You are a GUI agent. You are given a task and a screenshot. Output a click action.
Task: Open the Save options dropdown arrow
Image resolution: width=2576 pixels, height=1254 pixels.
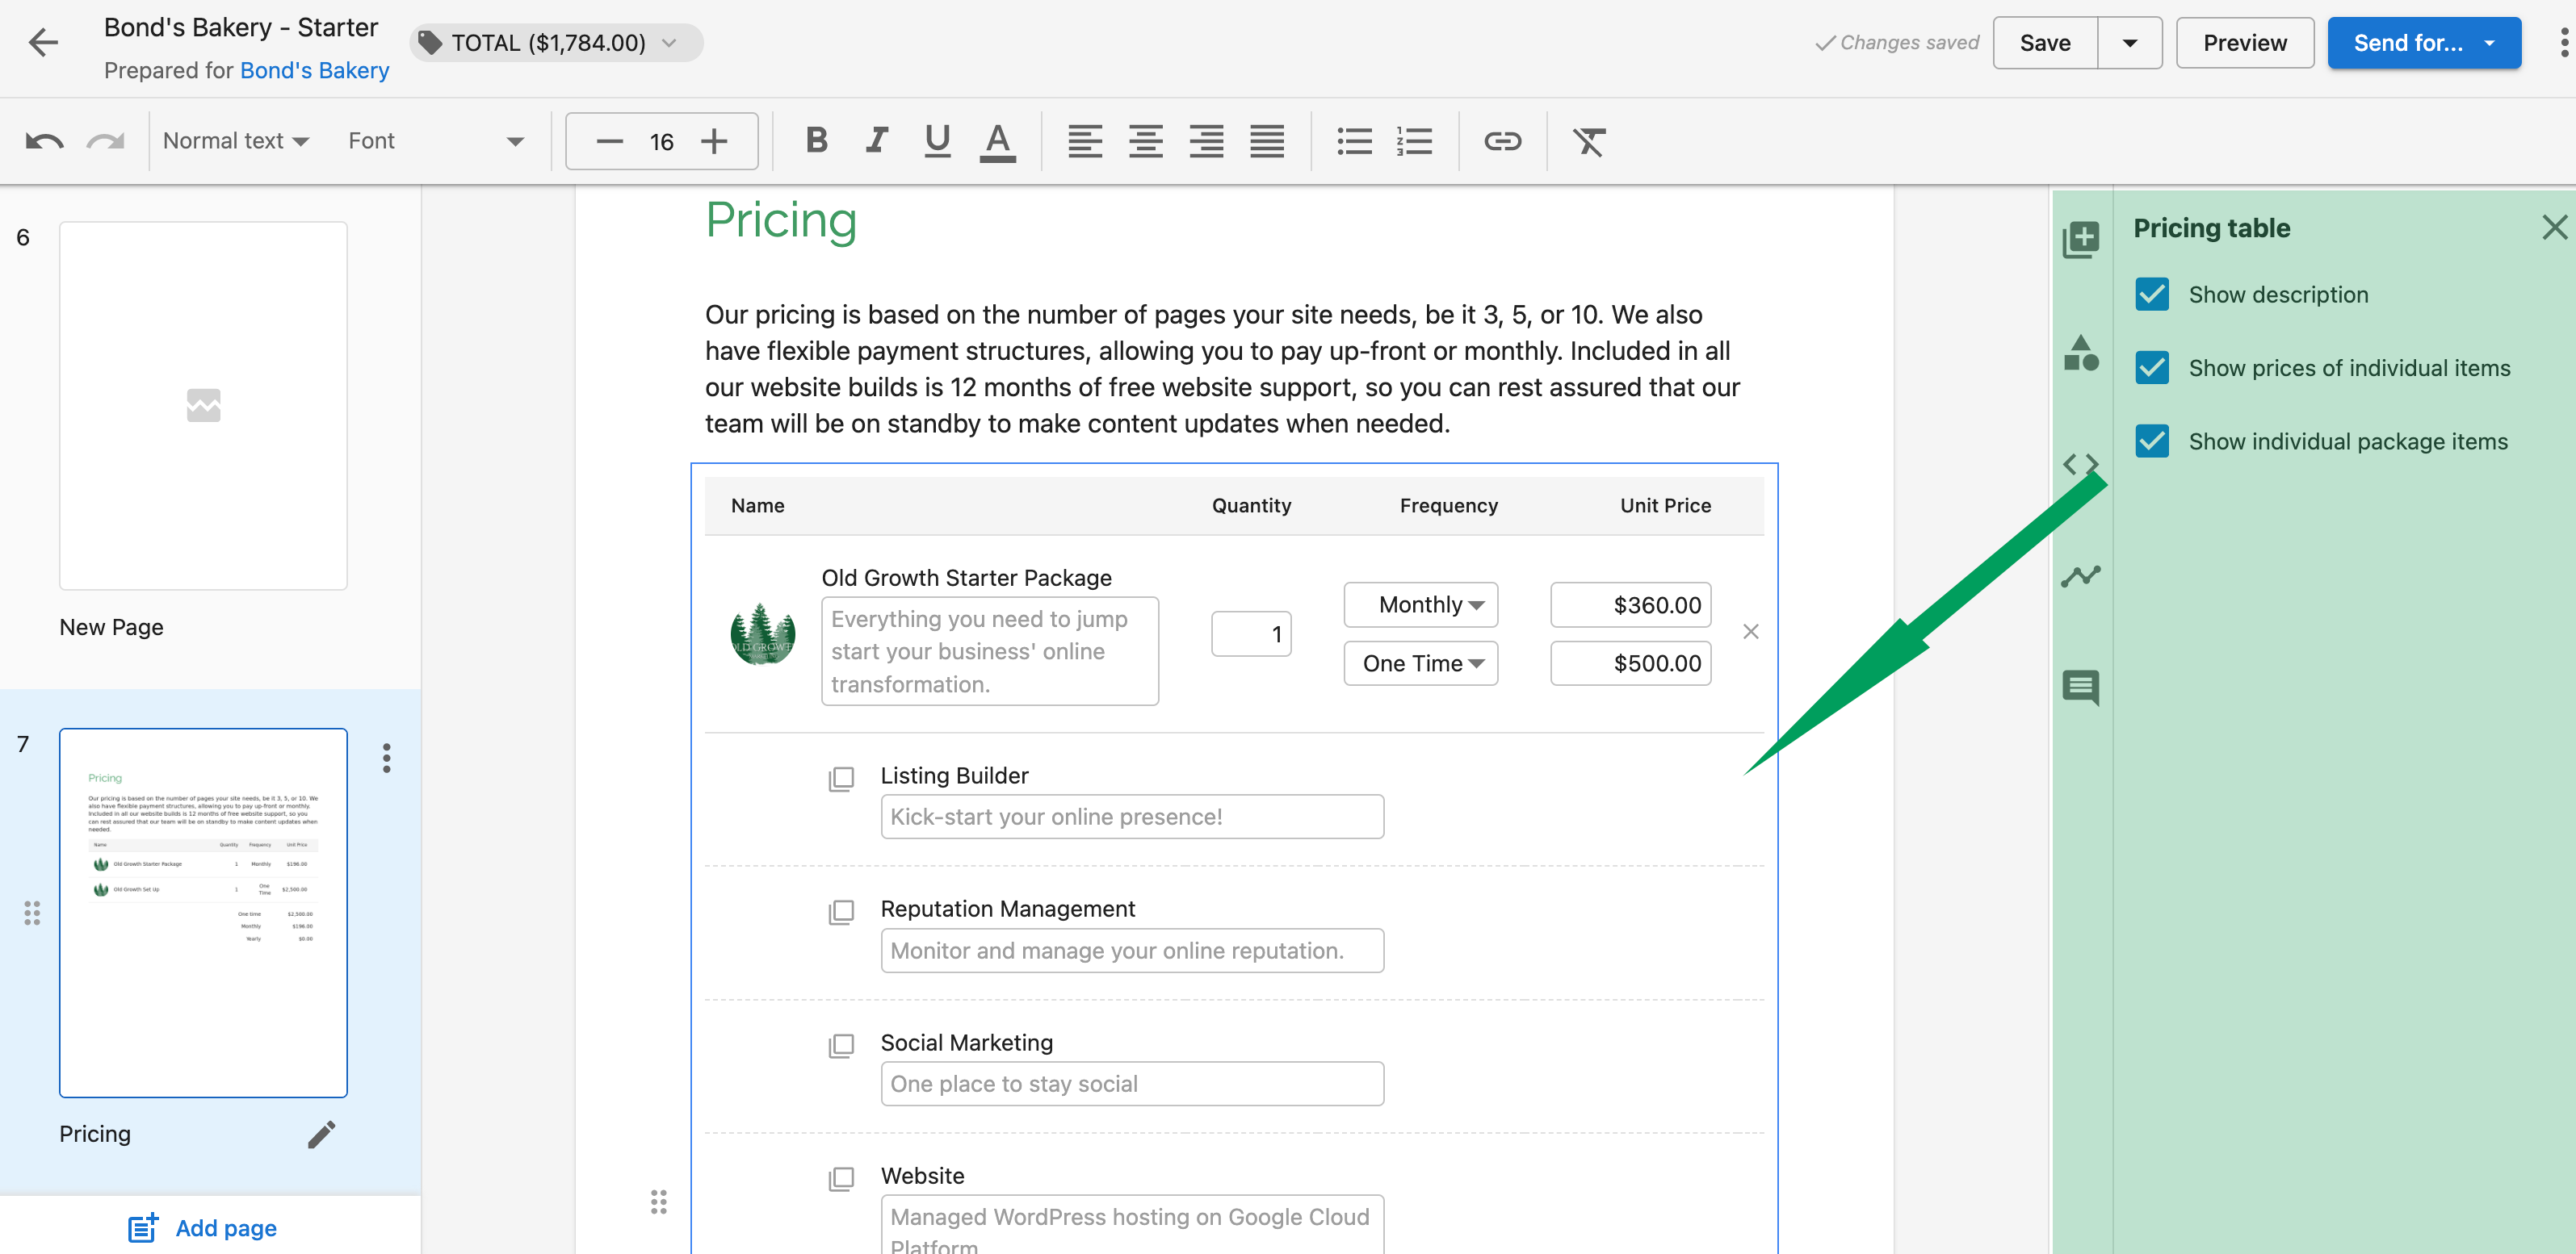point(2130,43)
